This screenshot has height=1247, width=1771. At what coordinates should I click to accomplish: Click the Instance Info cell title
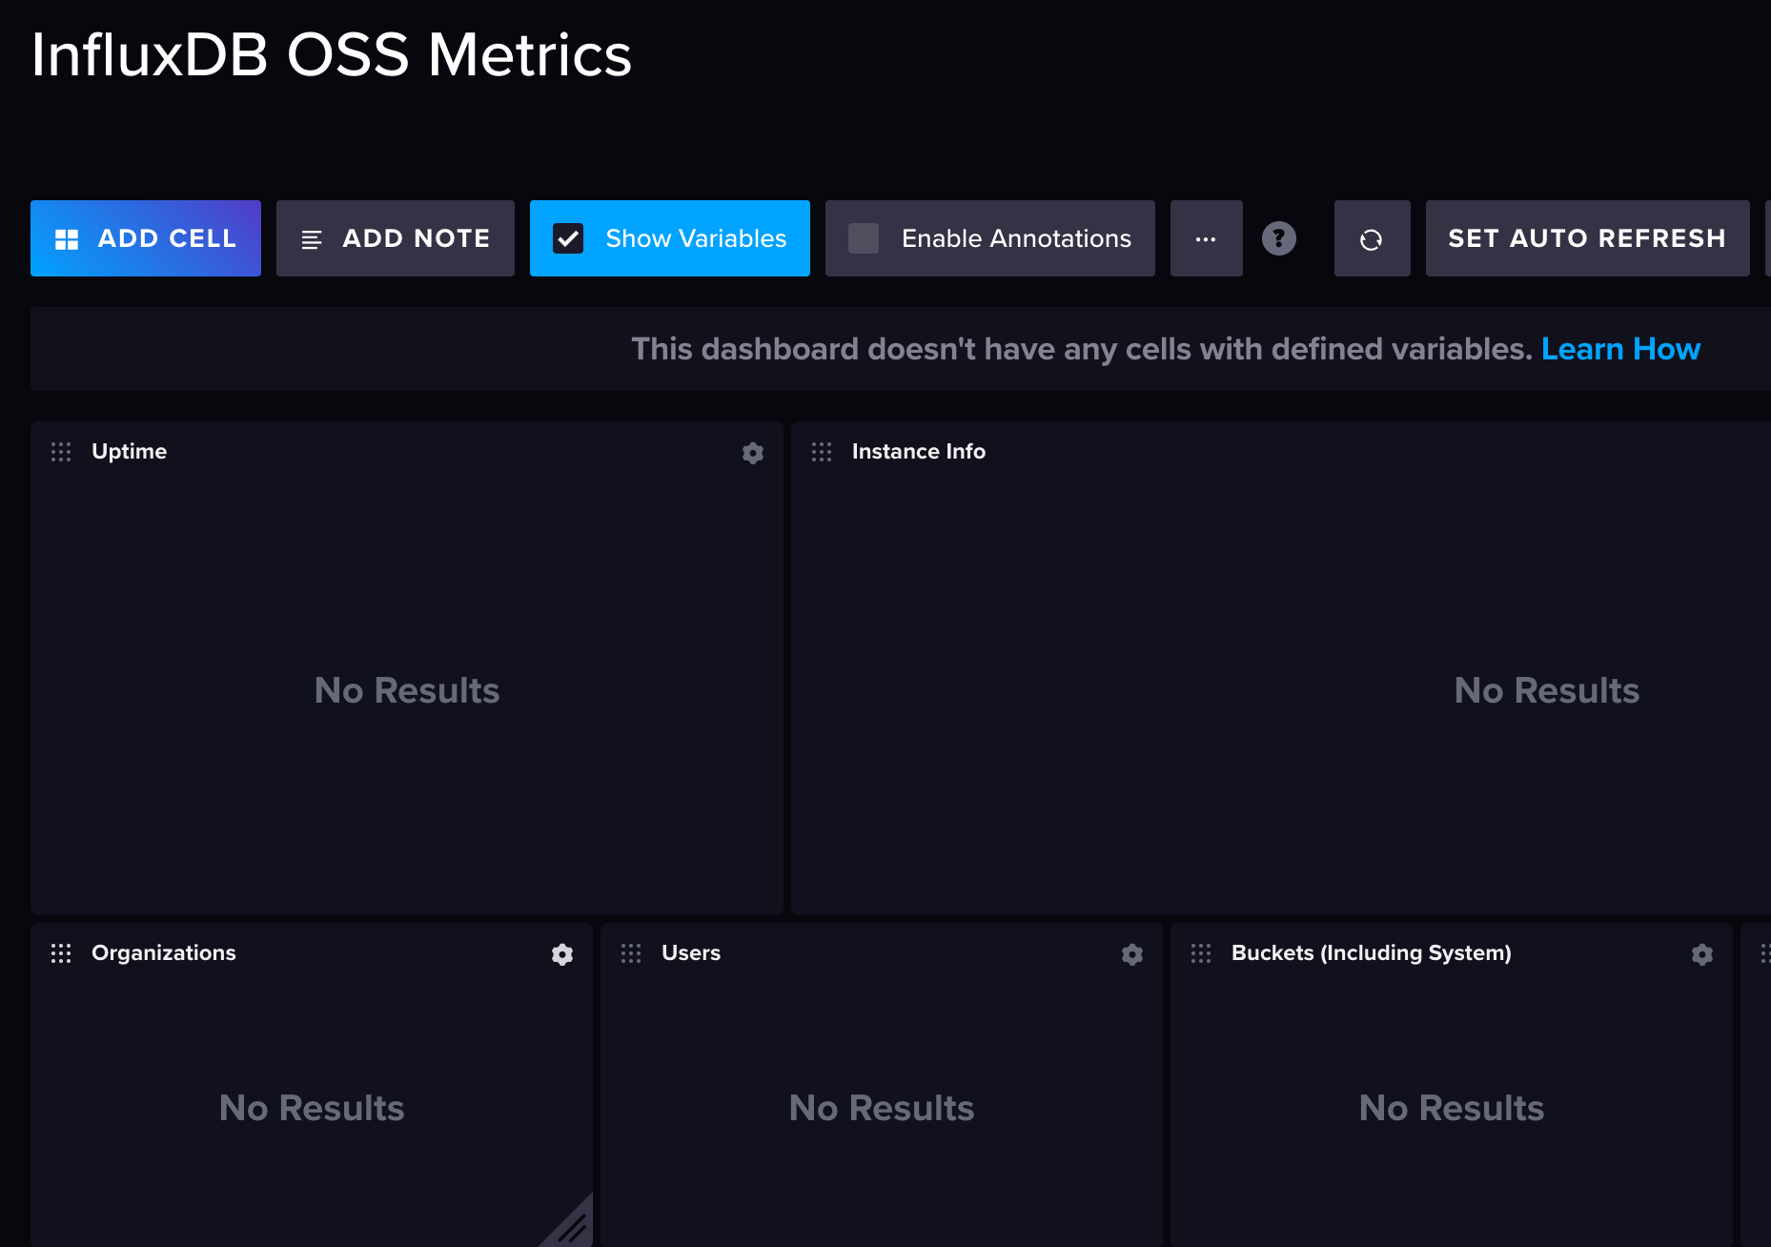pos(919,452)
